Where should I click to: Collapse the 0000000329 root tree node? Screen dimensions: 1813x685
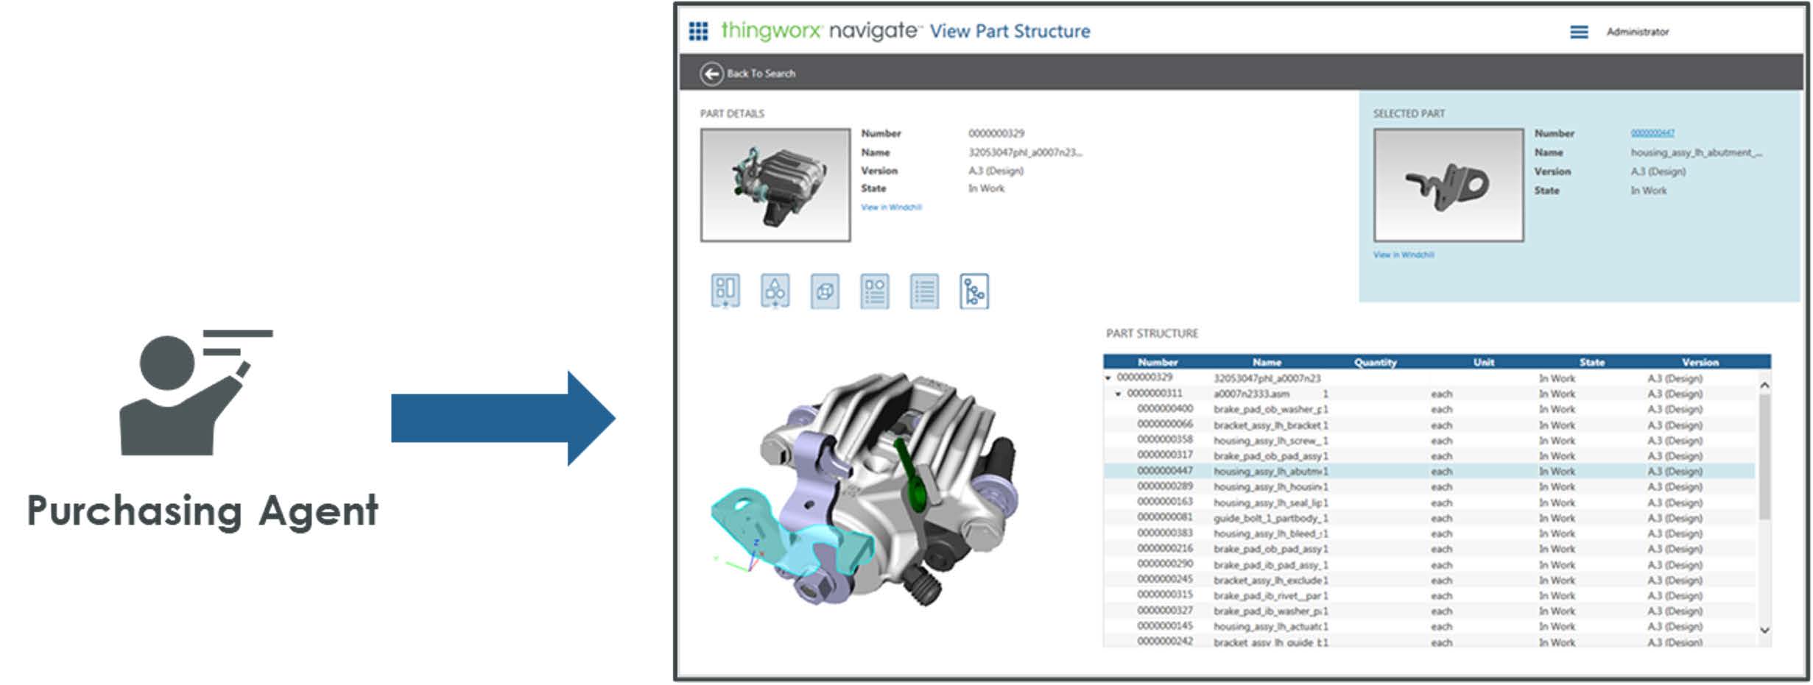(x=1108, y=378)
